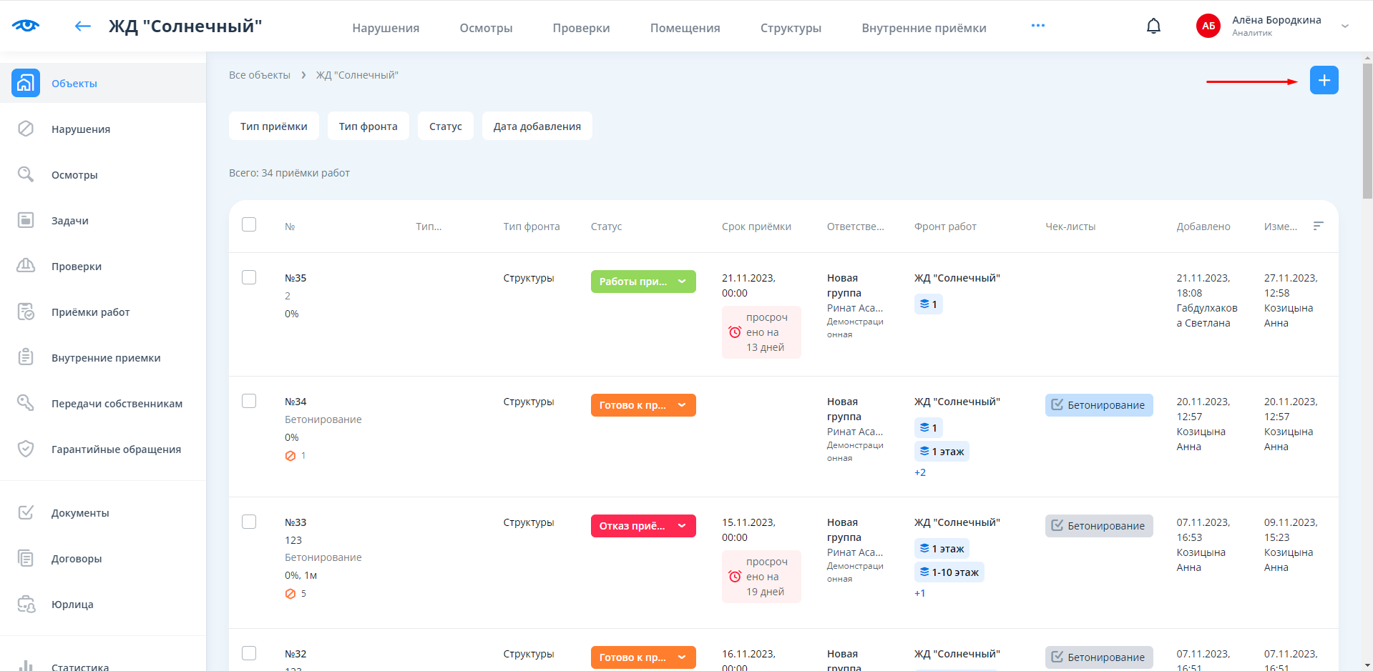Open the three-dots more menu
The height and width of the screenshot is (671, 1373).
point(1037,26)
